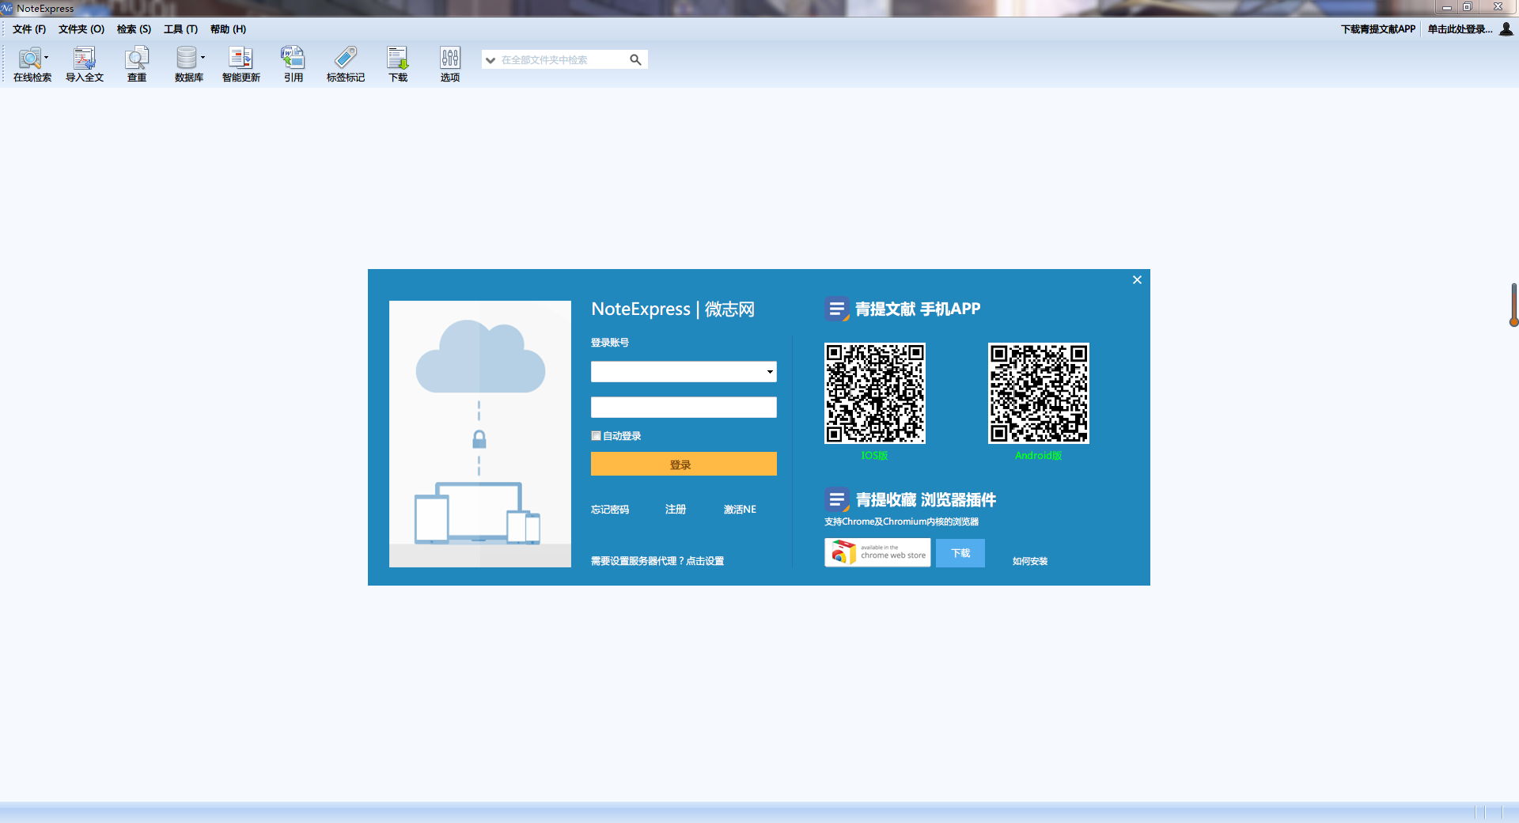1519x823 pixels.
Task: Open the 文件 (F) menu
Action: point(29,29)
